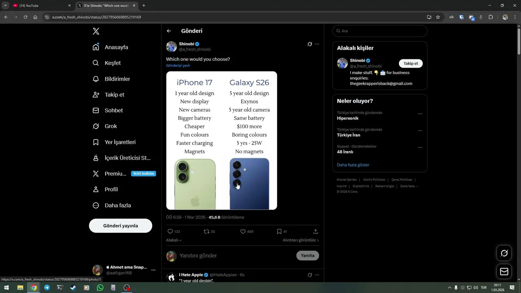Viewport: 521px width, 293px height.
Task: Open Takip et in sidebar
Action: pos(108,94)
